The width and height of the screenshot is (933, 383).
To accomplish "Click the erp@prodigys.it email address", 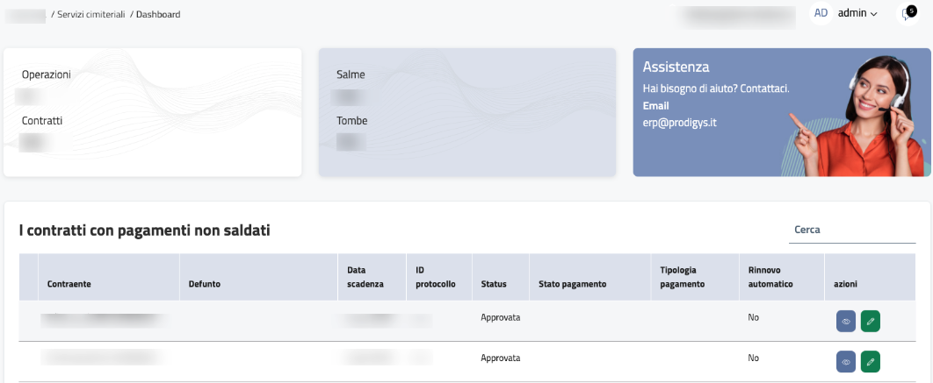I will (x=680, y=123).
